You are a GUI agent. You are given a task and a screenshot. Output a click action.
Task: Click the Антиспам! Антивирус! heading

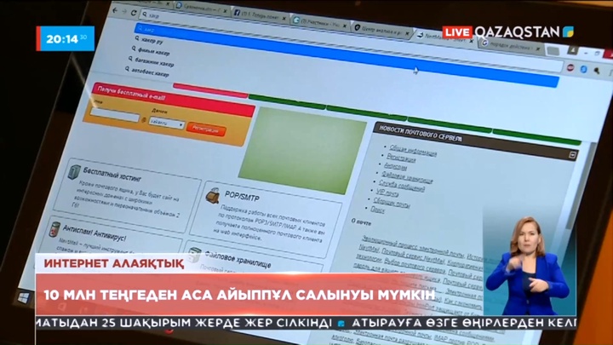point(95,233)
